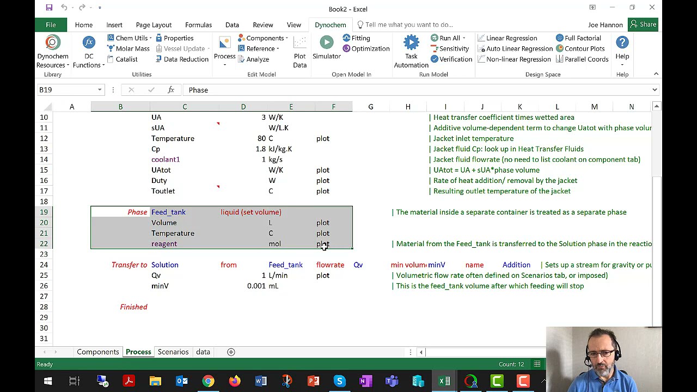Open Contour Plots

click(x=580, y=48)
